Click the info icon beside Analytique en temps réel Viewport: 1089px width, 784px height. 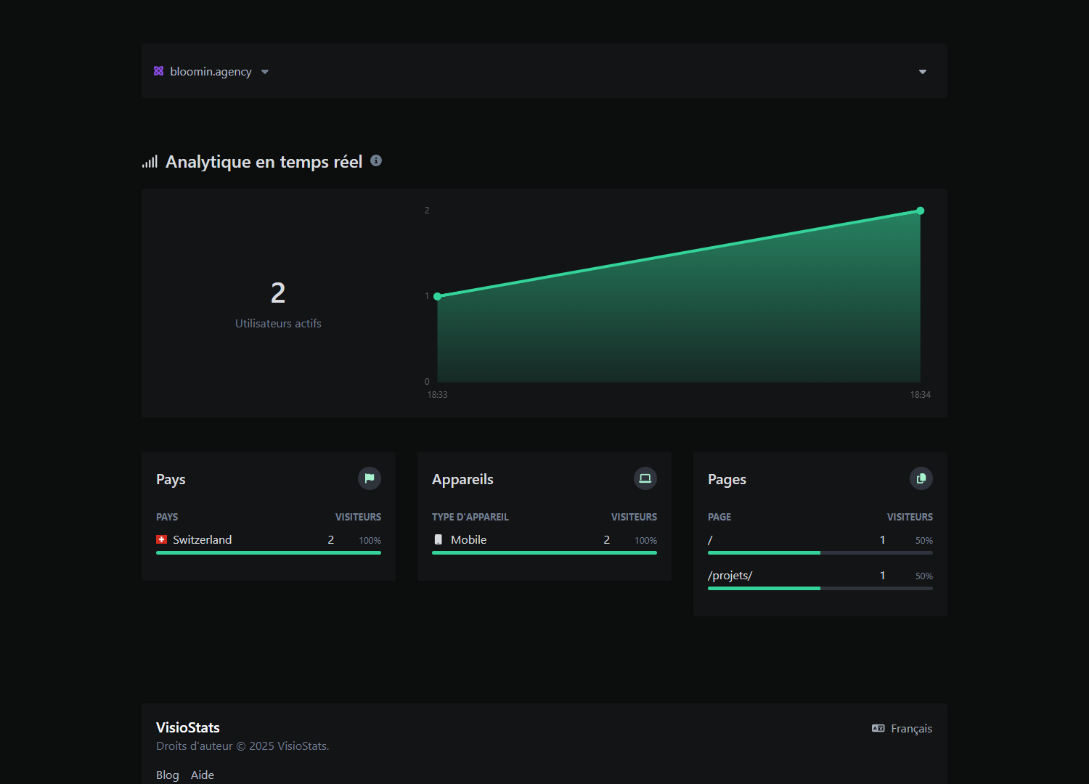[x=376, y=160]
